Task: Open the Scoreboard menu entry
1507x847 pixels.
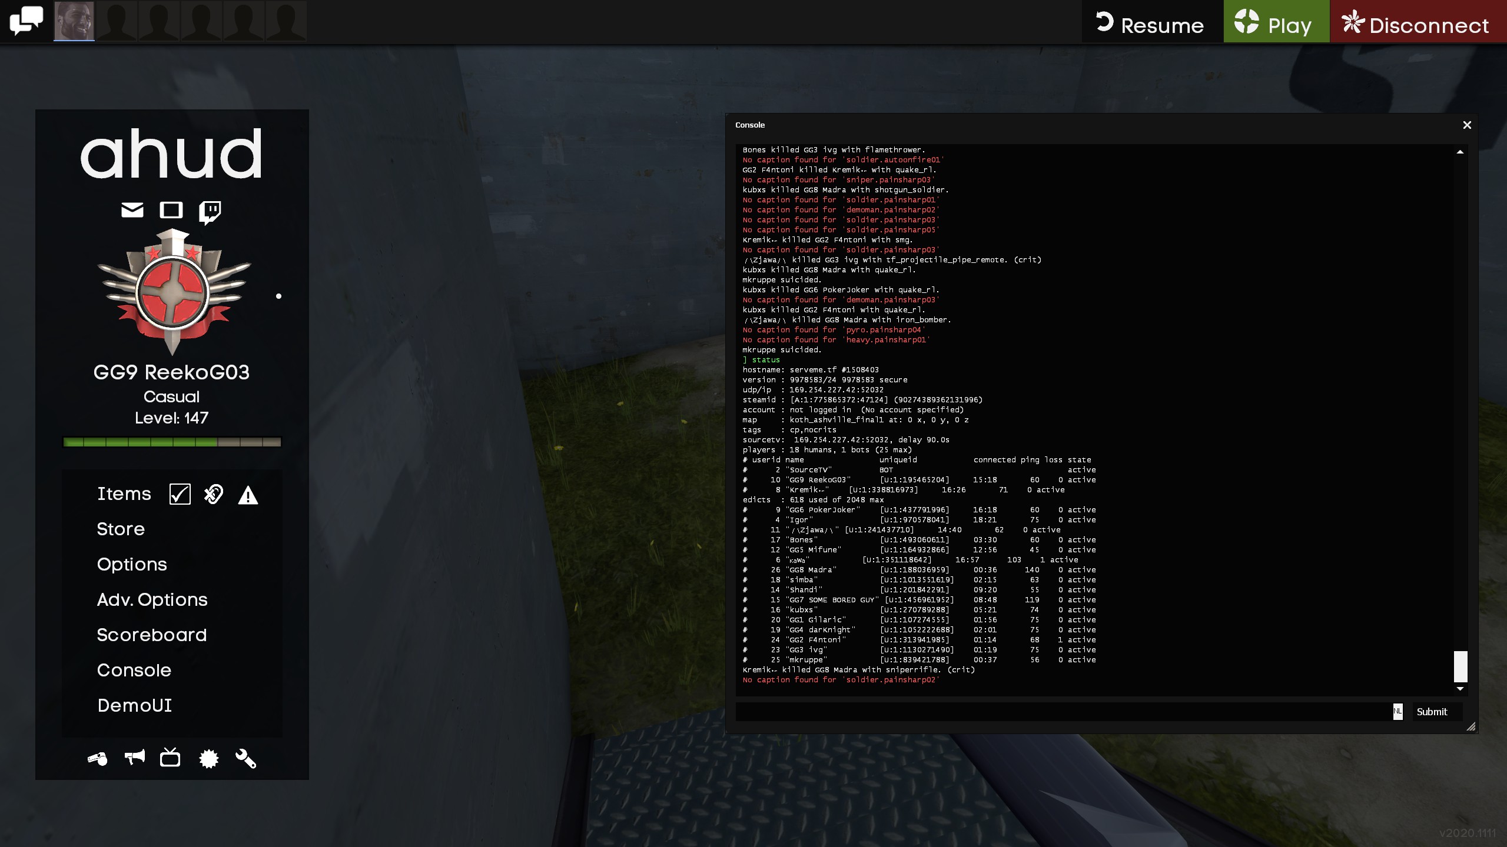Action: (151, 635)
